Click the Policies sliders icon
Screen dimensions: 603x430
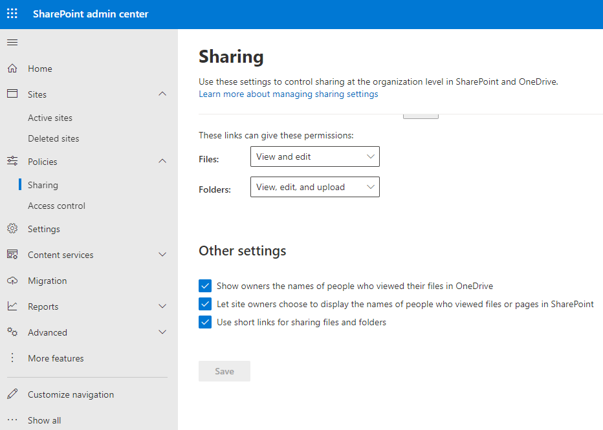coord(12,161)
